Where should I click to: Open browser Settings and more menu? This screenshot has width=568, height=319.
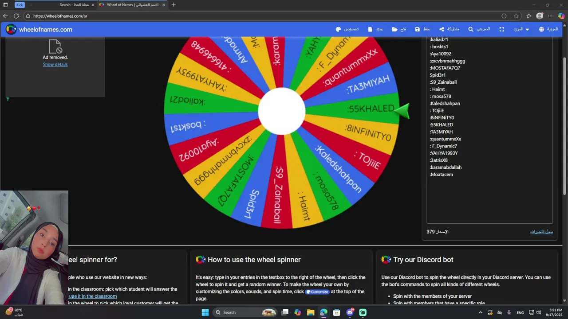pos(550,16)
